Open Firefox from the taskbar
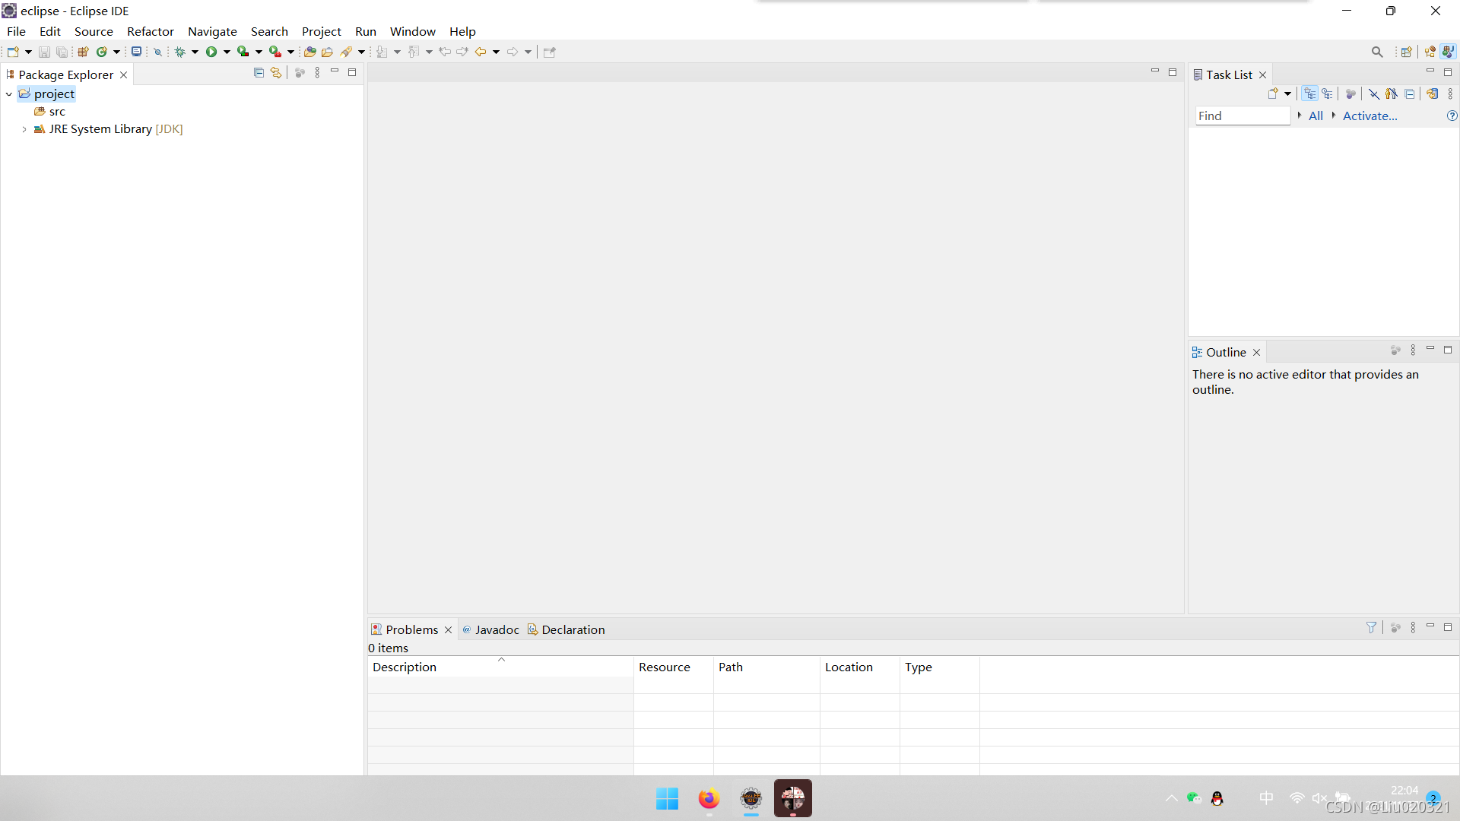Image resolution: width=1460 pixels, height=821 pixels. (709, 798)
